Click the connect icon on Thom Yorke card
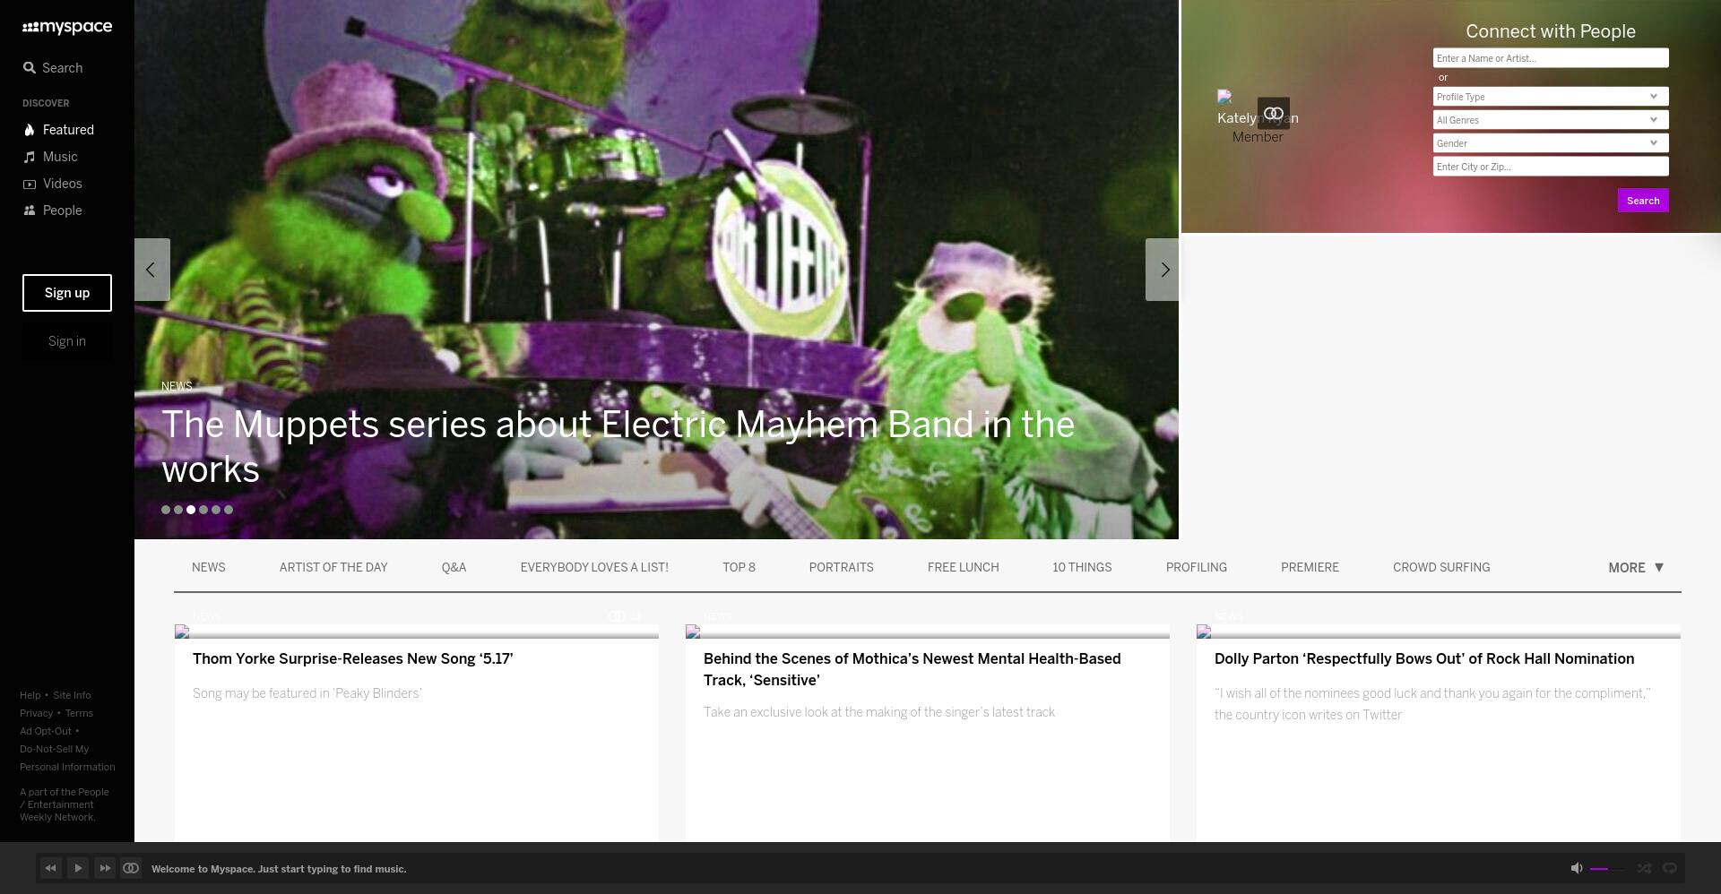 pyautogui.click(x=617, y=616)
